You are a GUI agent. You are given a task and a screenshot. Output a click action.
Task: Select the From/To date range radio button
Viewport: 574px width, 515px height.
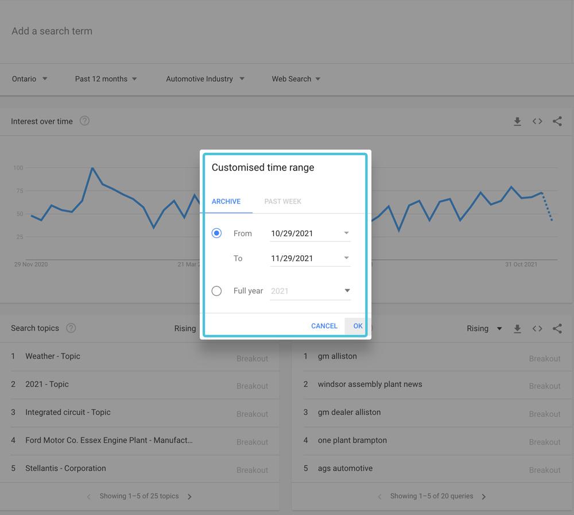pos(216,233)
